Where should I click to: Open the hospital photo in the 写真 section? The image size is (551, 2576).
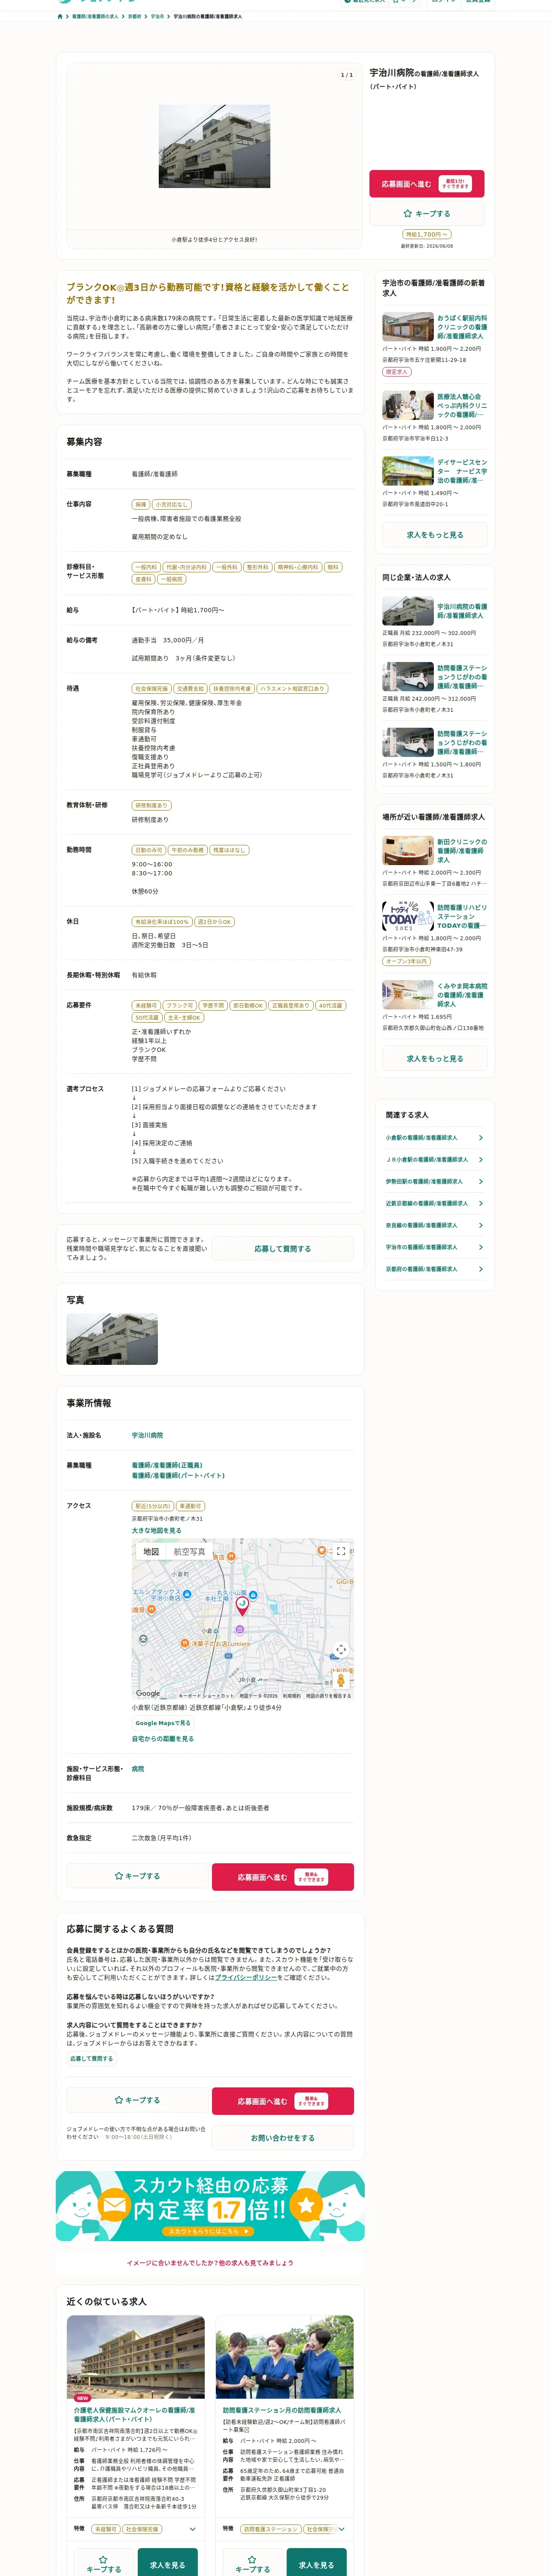pyautogui.click(x=112, y=1339)
